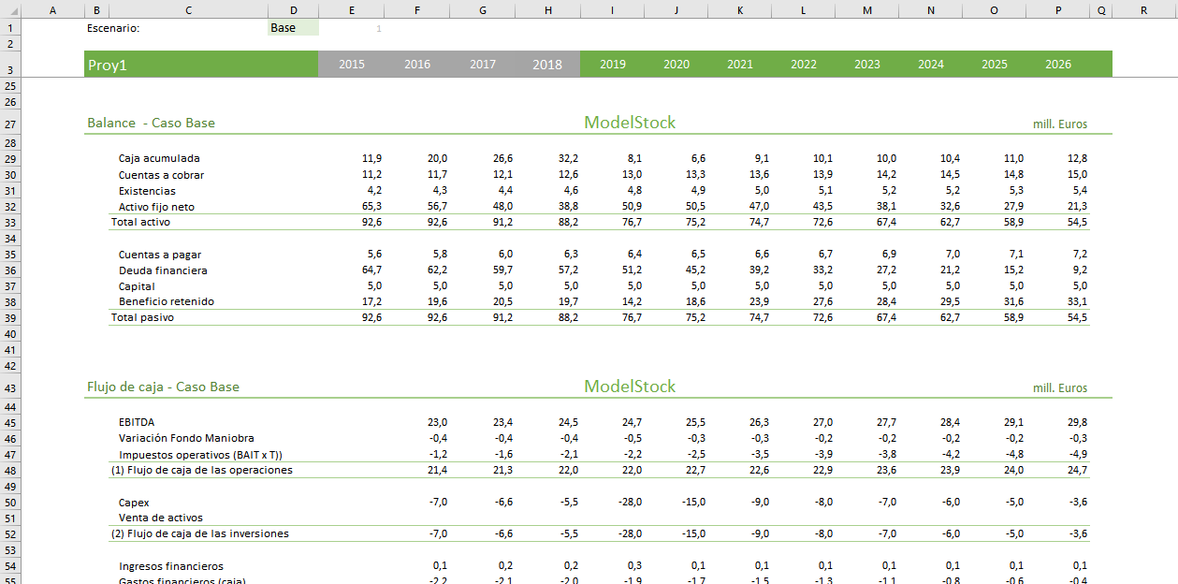This screenshot has height=584, width=1178.
Task: Click row header 33
Action: pyautogui.click(x=10, y=222)
